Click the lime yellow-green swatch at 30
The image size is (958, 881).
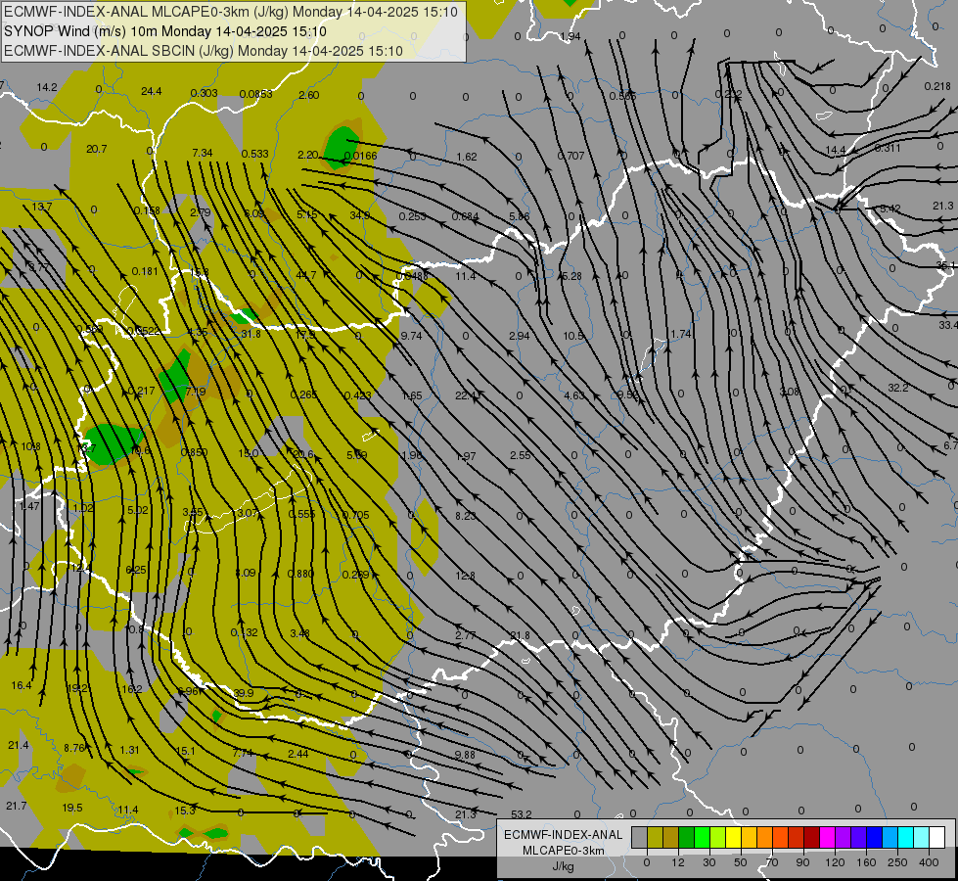point(718,837)
